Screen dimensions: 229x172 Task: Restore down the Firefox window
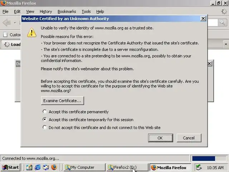219,3
